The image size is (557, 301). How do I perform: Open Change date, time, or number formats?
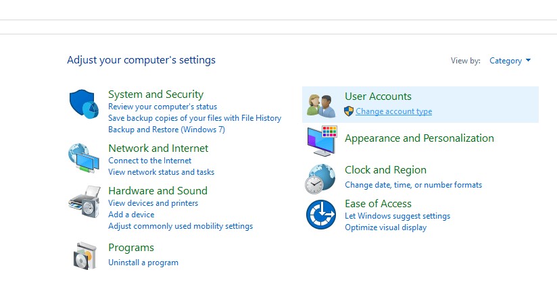(x=413, y=185)
